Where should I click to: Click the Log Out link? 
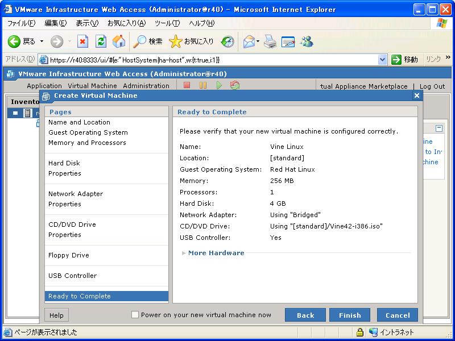pyautogui.click(x=432, y=86)
